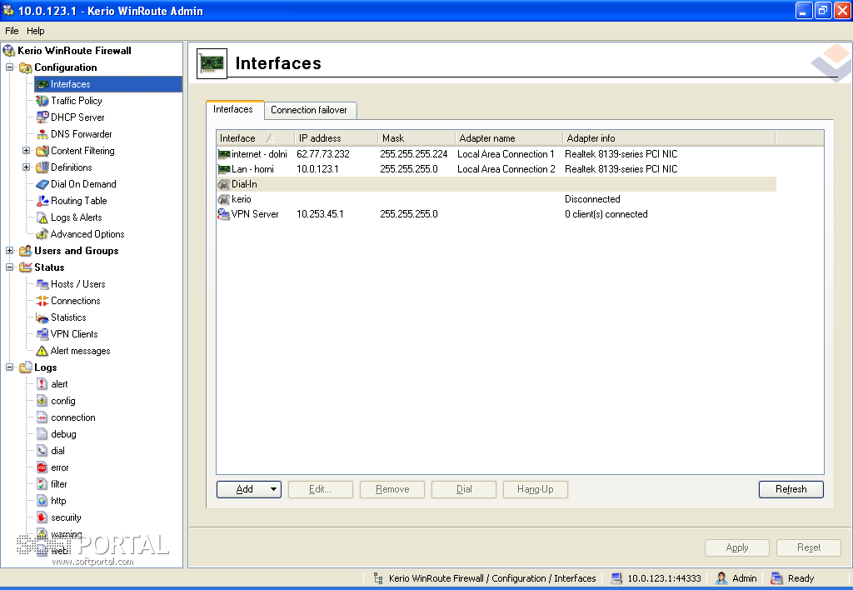Click the Ready status bar indicator
This screenshot has height=590, width=853.
click(x=794, y=578)
